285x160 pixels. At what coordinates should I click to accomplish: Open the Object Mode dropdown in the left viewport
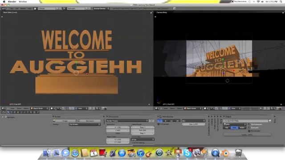[x=40, y=108]
